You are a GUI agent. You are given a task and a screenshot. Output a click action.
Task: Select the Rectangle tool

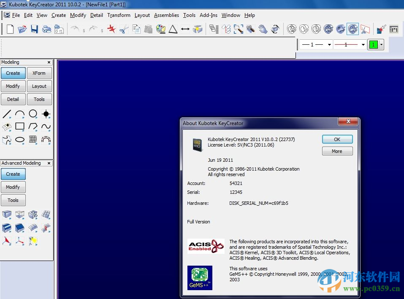[x=20, y=126]
